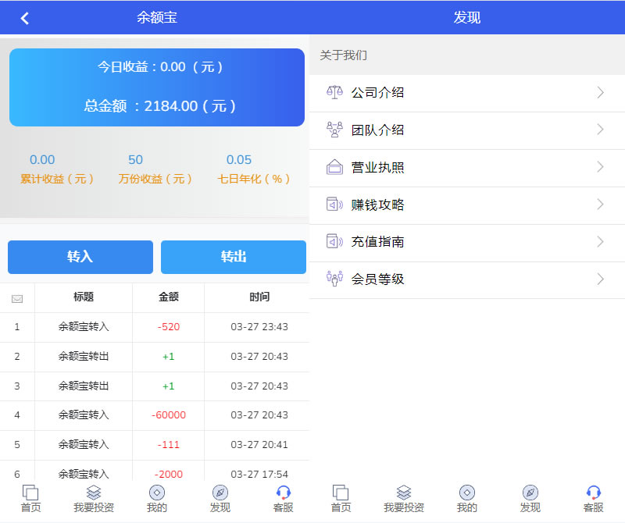Click the 七日年化 value 0.05
The image size is (625, 523).
pos(239,160)
